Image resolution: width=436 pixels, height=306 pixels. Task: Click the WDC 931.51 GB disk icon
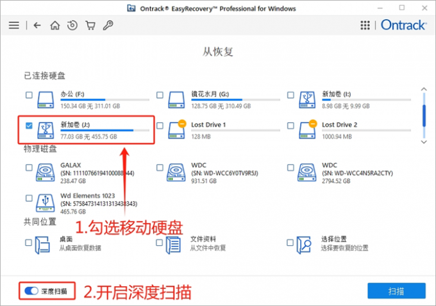tap(176, 172)
